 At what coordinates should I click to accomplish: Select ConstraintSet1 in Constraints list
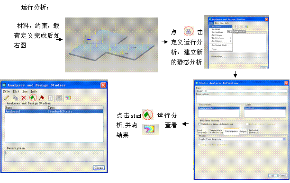tap(219, 108)
